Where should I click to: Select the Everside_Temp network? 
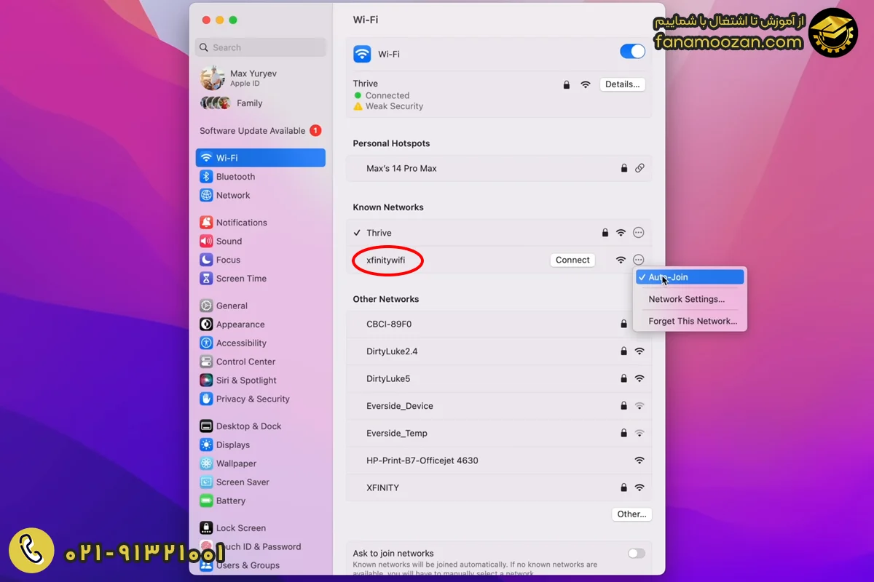pyautogui.click(x=498, y=434)
